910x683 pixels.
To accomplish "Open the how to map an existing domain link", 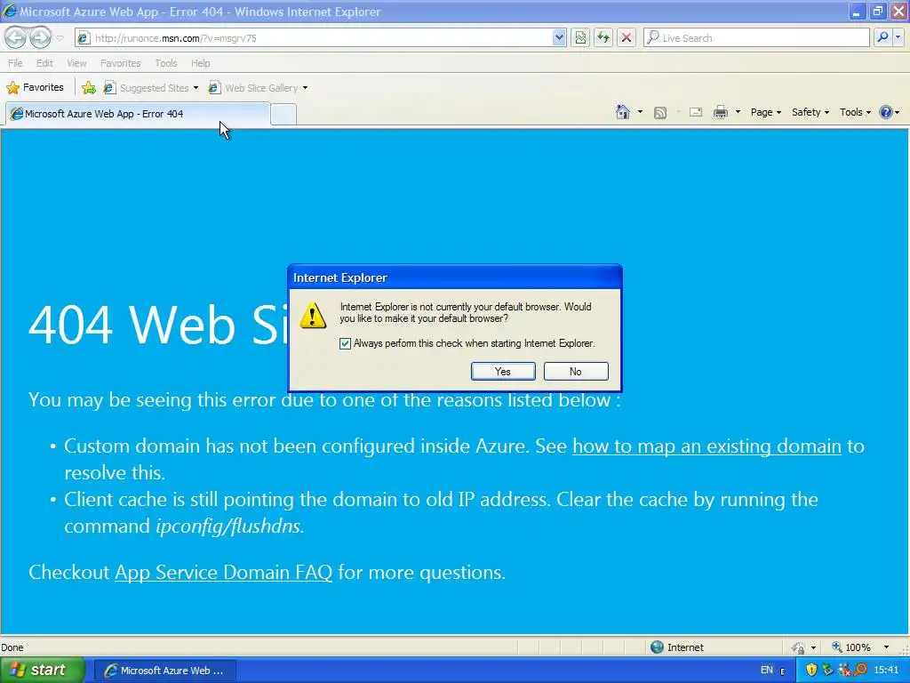I will 706,446.
